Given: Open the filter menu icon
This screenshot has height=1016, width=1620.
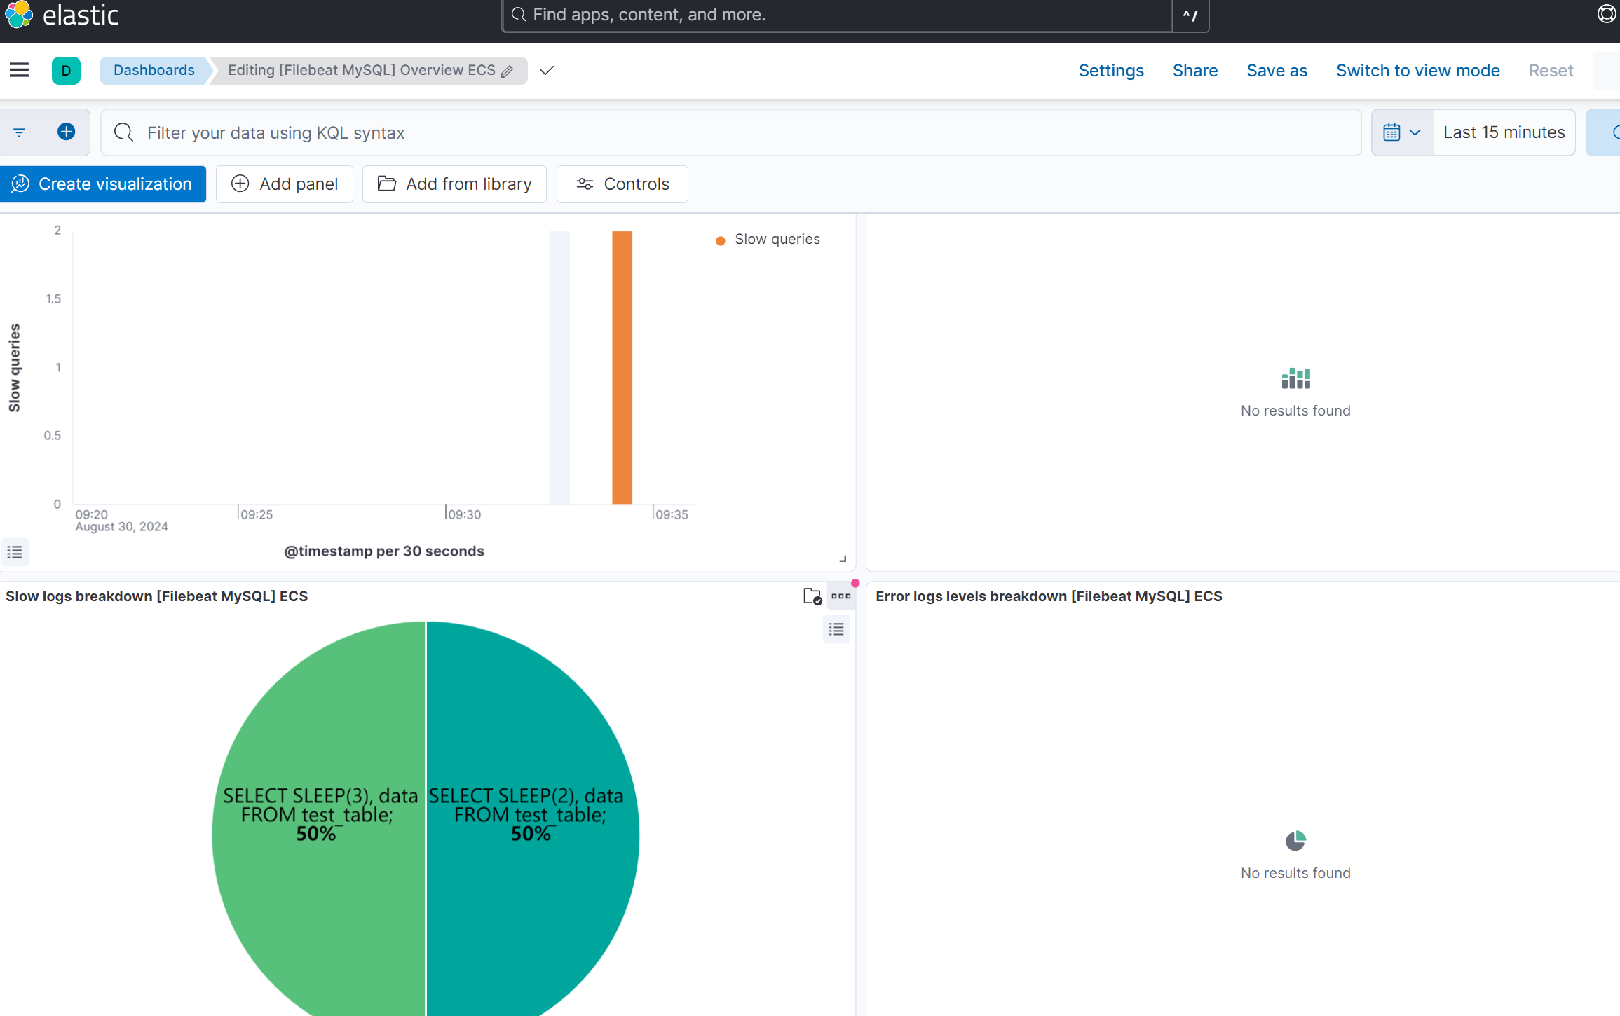Looking at the screenshot, I should coord(20,132).
